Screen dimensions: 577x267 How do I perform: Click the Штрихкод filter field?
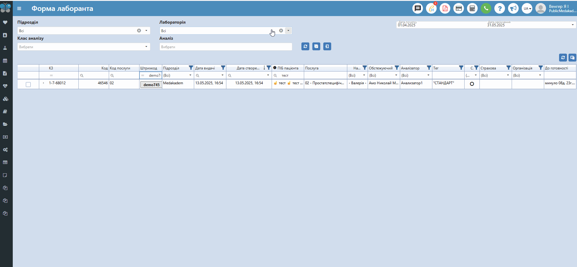click(x=151, y=75)
